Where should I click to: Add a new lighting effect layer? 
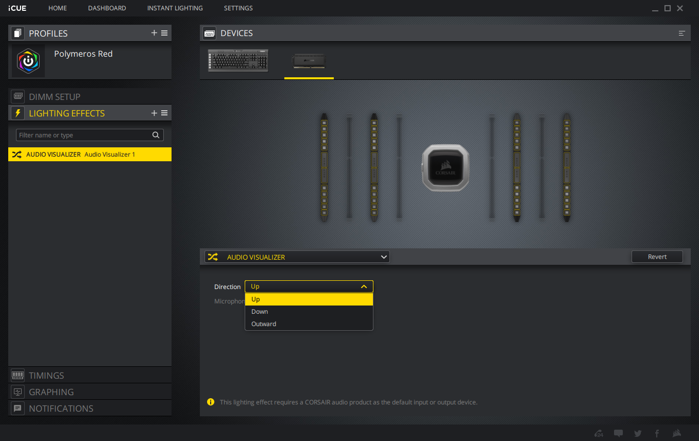(154, 113)
